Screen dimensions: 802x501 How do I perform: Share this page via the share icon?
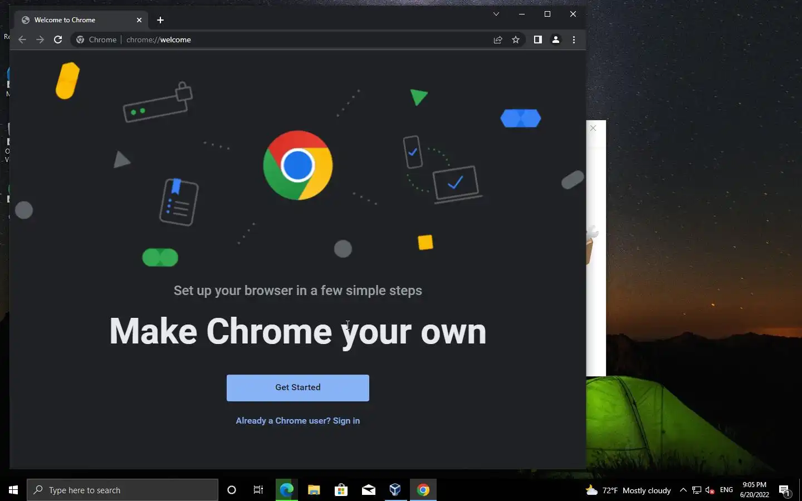[498, 40]
